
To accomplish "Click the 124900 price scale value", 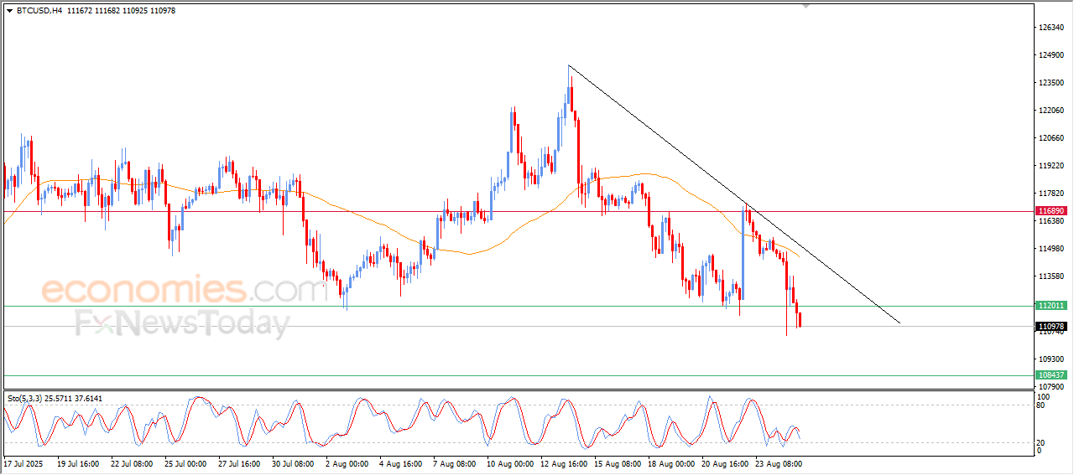I will point(1051,55).
